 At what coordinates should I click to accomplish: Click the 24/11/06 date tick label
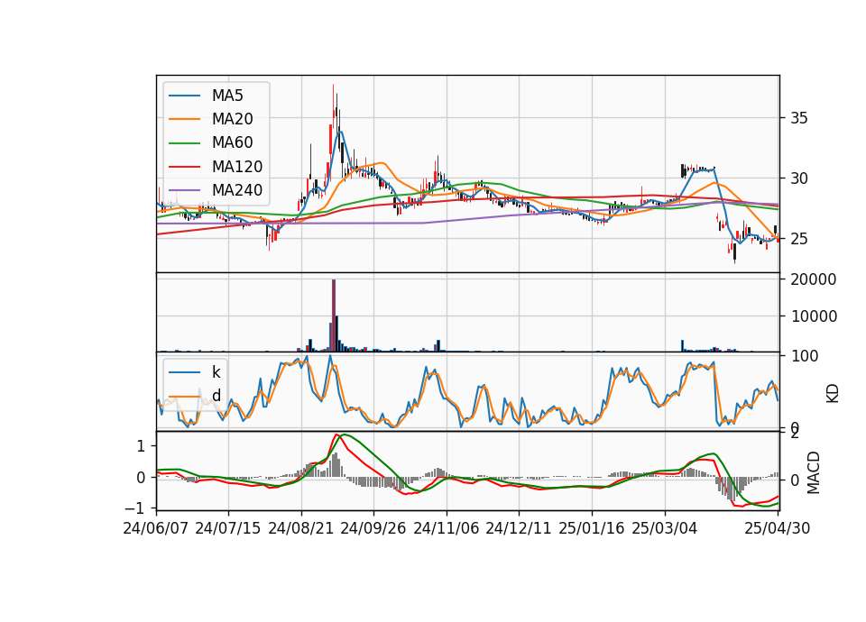coord(447,529)
